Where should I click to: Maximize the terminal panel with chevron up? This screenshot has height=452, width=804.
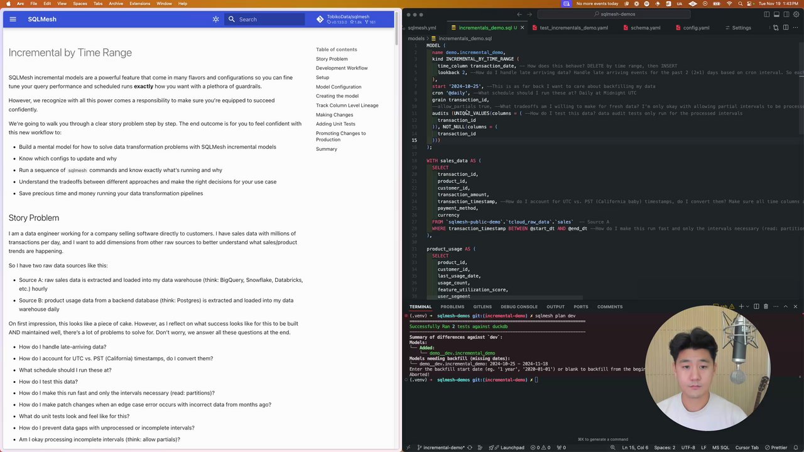785,306
